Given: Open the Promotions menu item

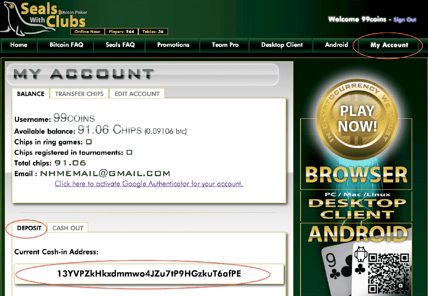Looking at the screenshot, I should coord(173,45).
